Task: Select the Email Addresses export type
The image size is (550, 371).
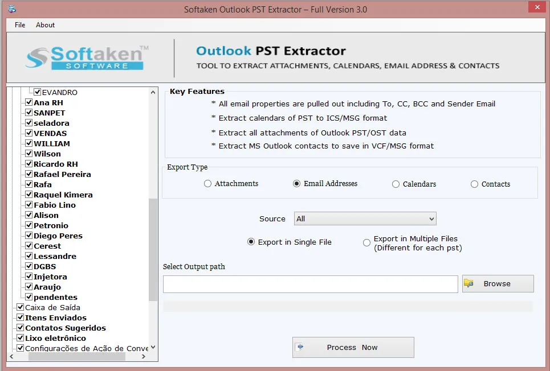Action: coord(297,184)
